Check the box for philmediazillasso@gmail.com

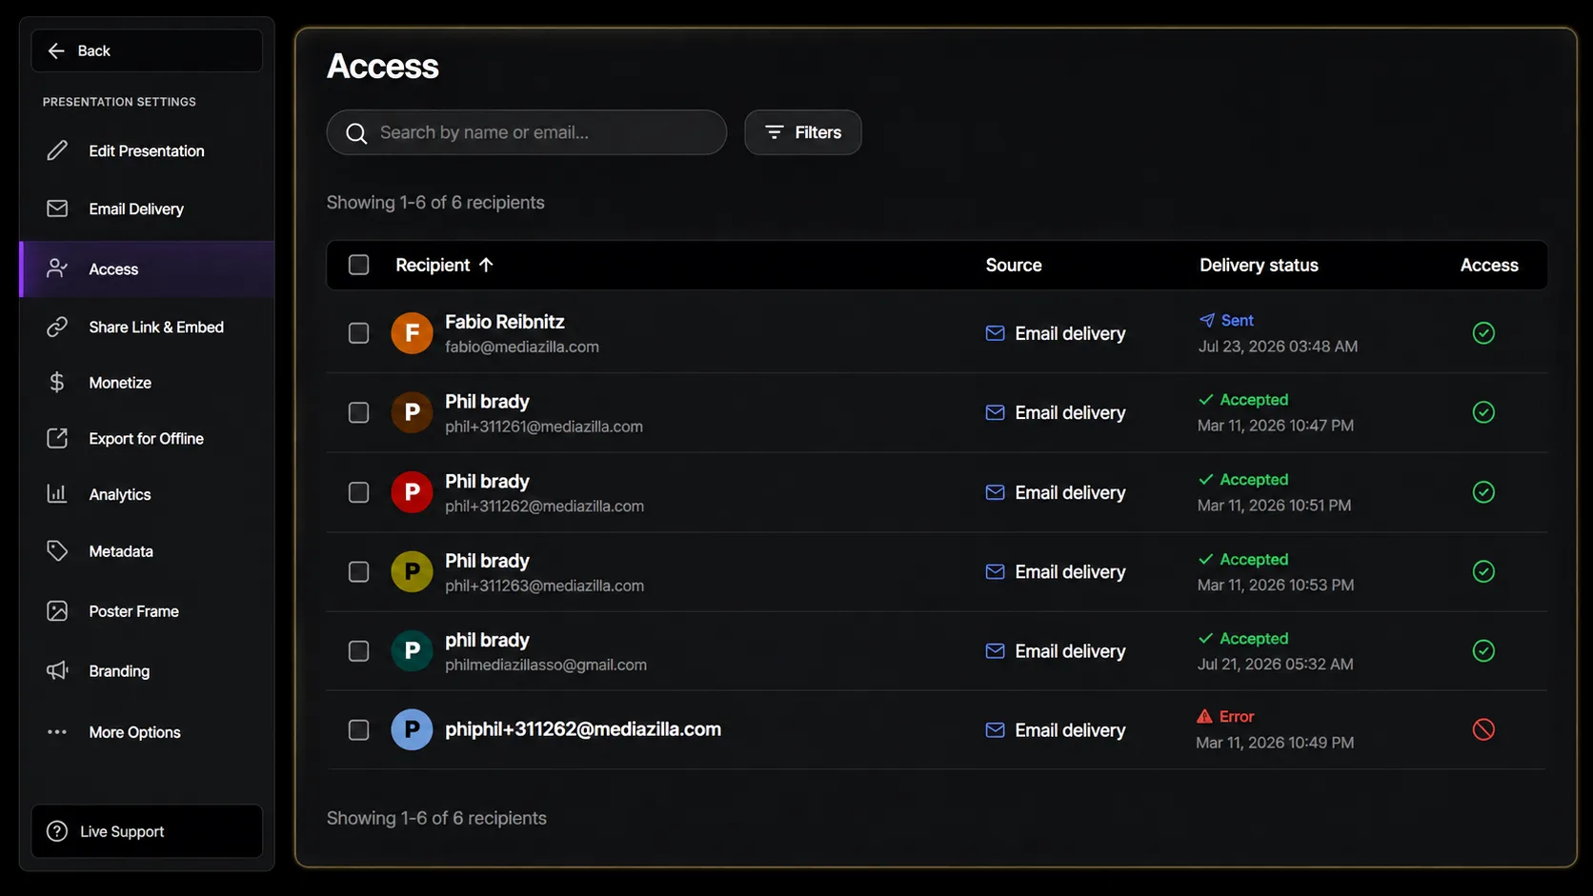358,650
